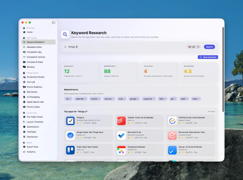This screenshot has width=243, height=180.
Task: Open the US country dropdown
Action: pyautogui.click(x=193, y=47)
